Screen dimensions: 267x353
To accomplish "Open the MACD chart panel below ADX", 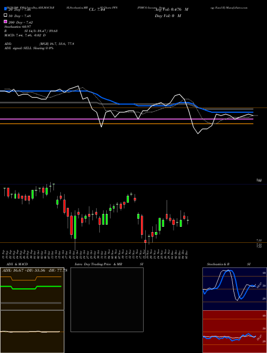I will (x=32, y=332).
